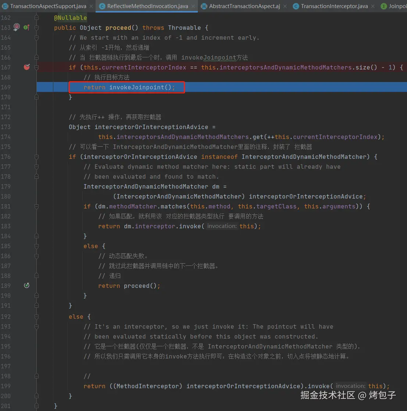Click the class icon on ReflectiveMethodInvocation.java tab

(x=102, y=6)
